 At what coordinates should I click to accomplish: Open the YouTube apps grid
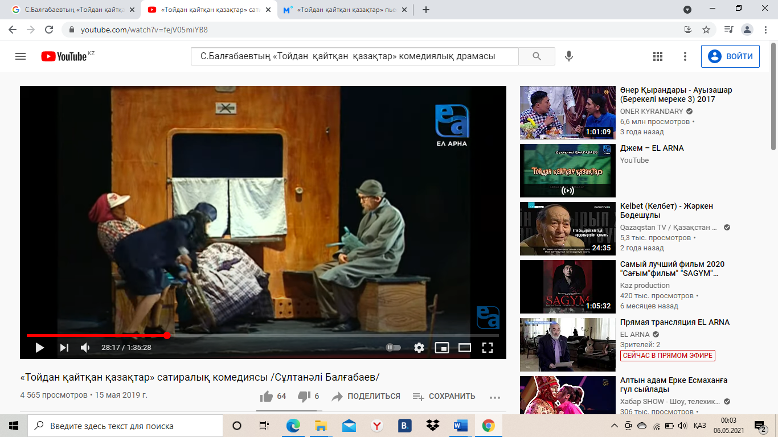658,56
